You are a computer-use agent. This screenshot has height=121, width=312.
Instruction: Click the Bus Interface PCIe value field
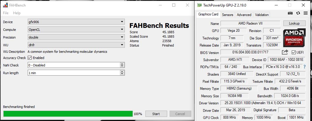pyautogui.click(x=283, y=67)
